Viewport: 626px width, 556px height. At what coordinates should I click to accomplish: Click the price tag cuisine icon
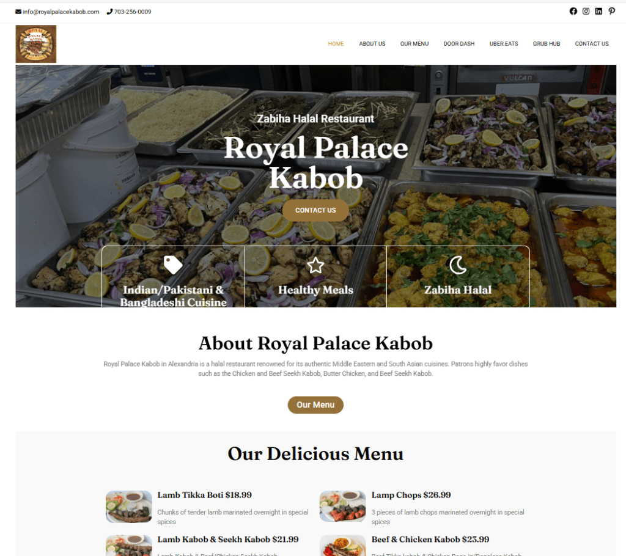(x=173, y=265)
